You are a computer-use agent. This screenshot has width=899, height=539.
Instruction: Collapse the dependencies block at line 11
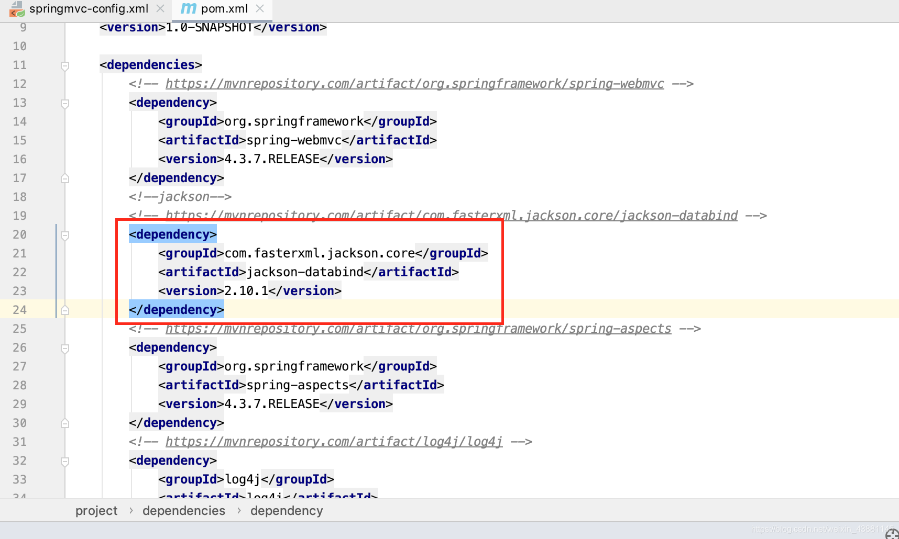[x=65, y=66]
